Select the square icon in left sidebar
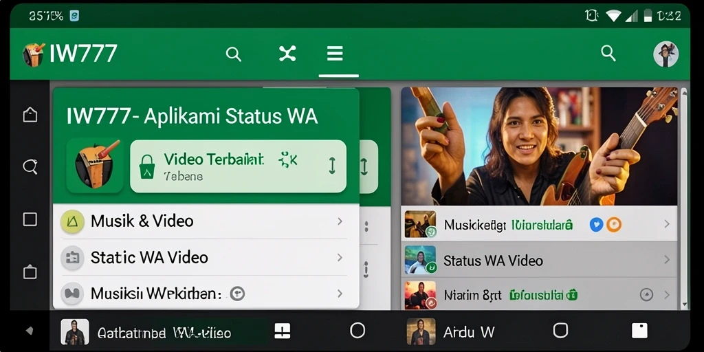 coord(30,219)
